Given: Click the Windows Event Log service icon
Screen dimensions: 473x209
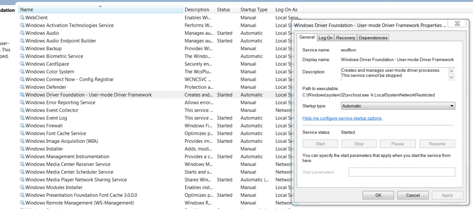Looking at the screenshot, I should pyautogui.click(x=22, y=118).
